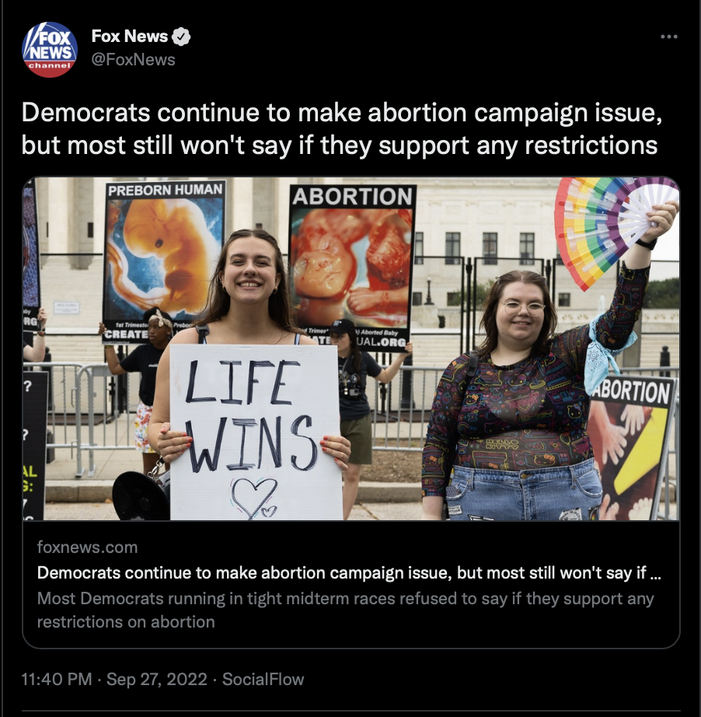Open the bold card headline below the photo
The height and width of the screenshot is (717, 701).
tap(349, 572)
